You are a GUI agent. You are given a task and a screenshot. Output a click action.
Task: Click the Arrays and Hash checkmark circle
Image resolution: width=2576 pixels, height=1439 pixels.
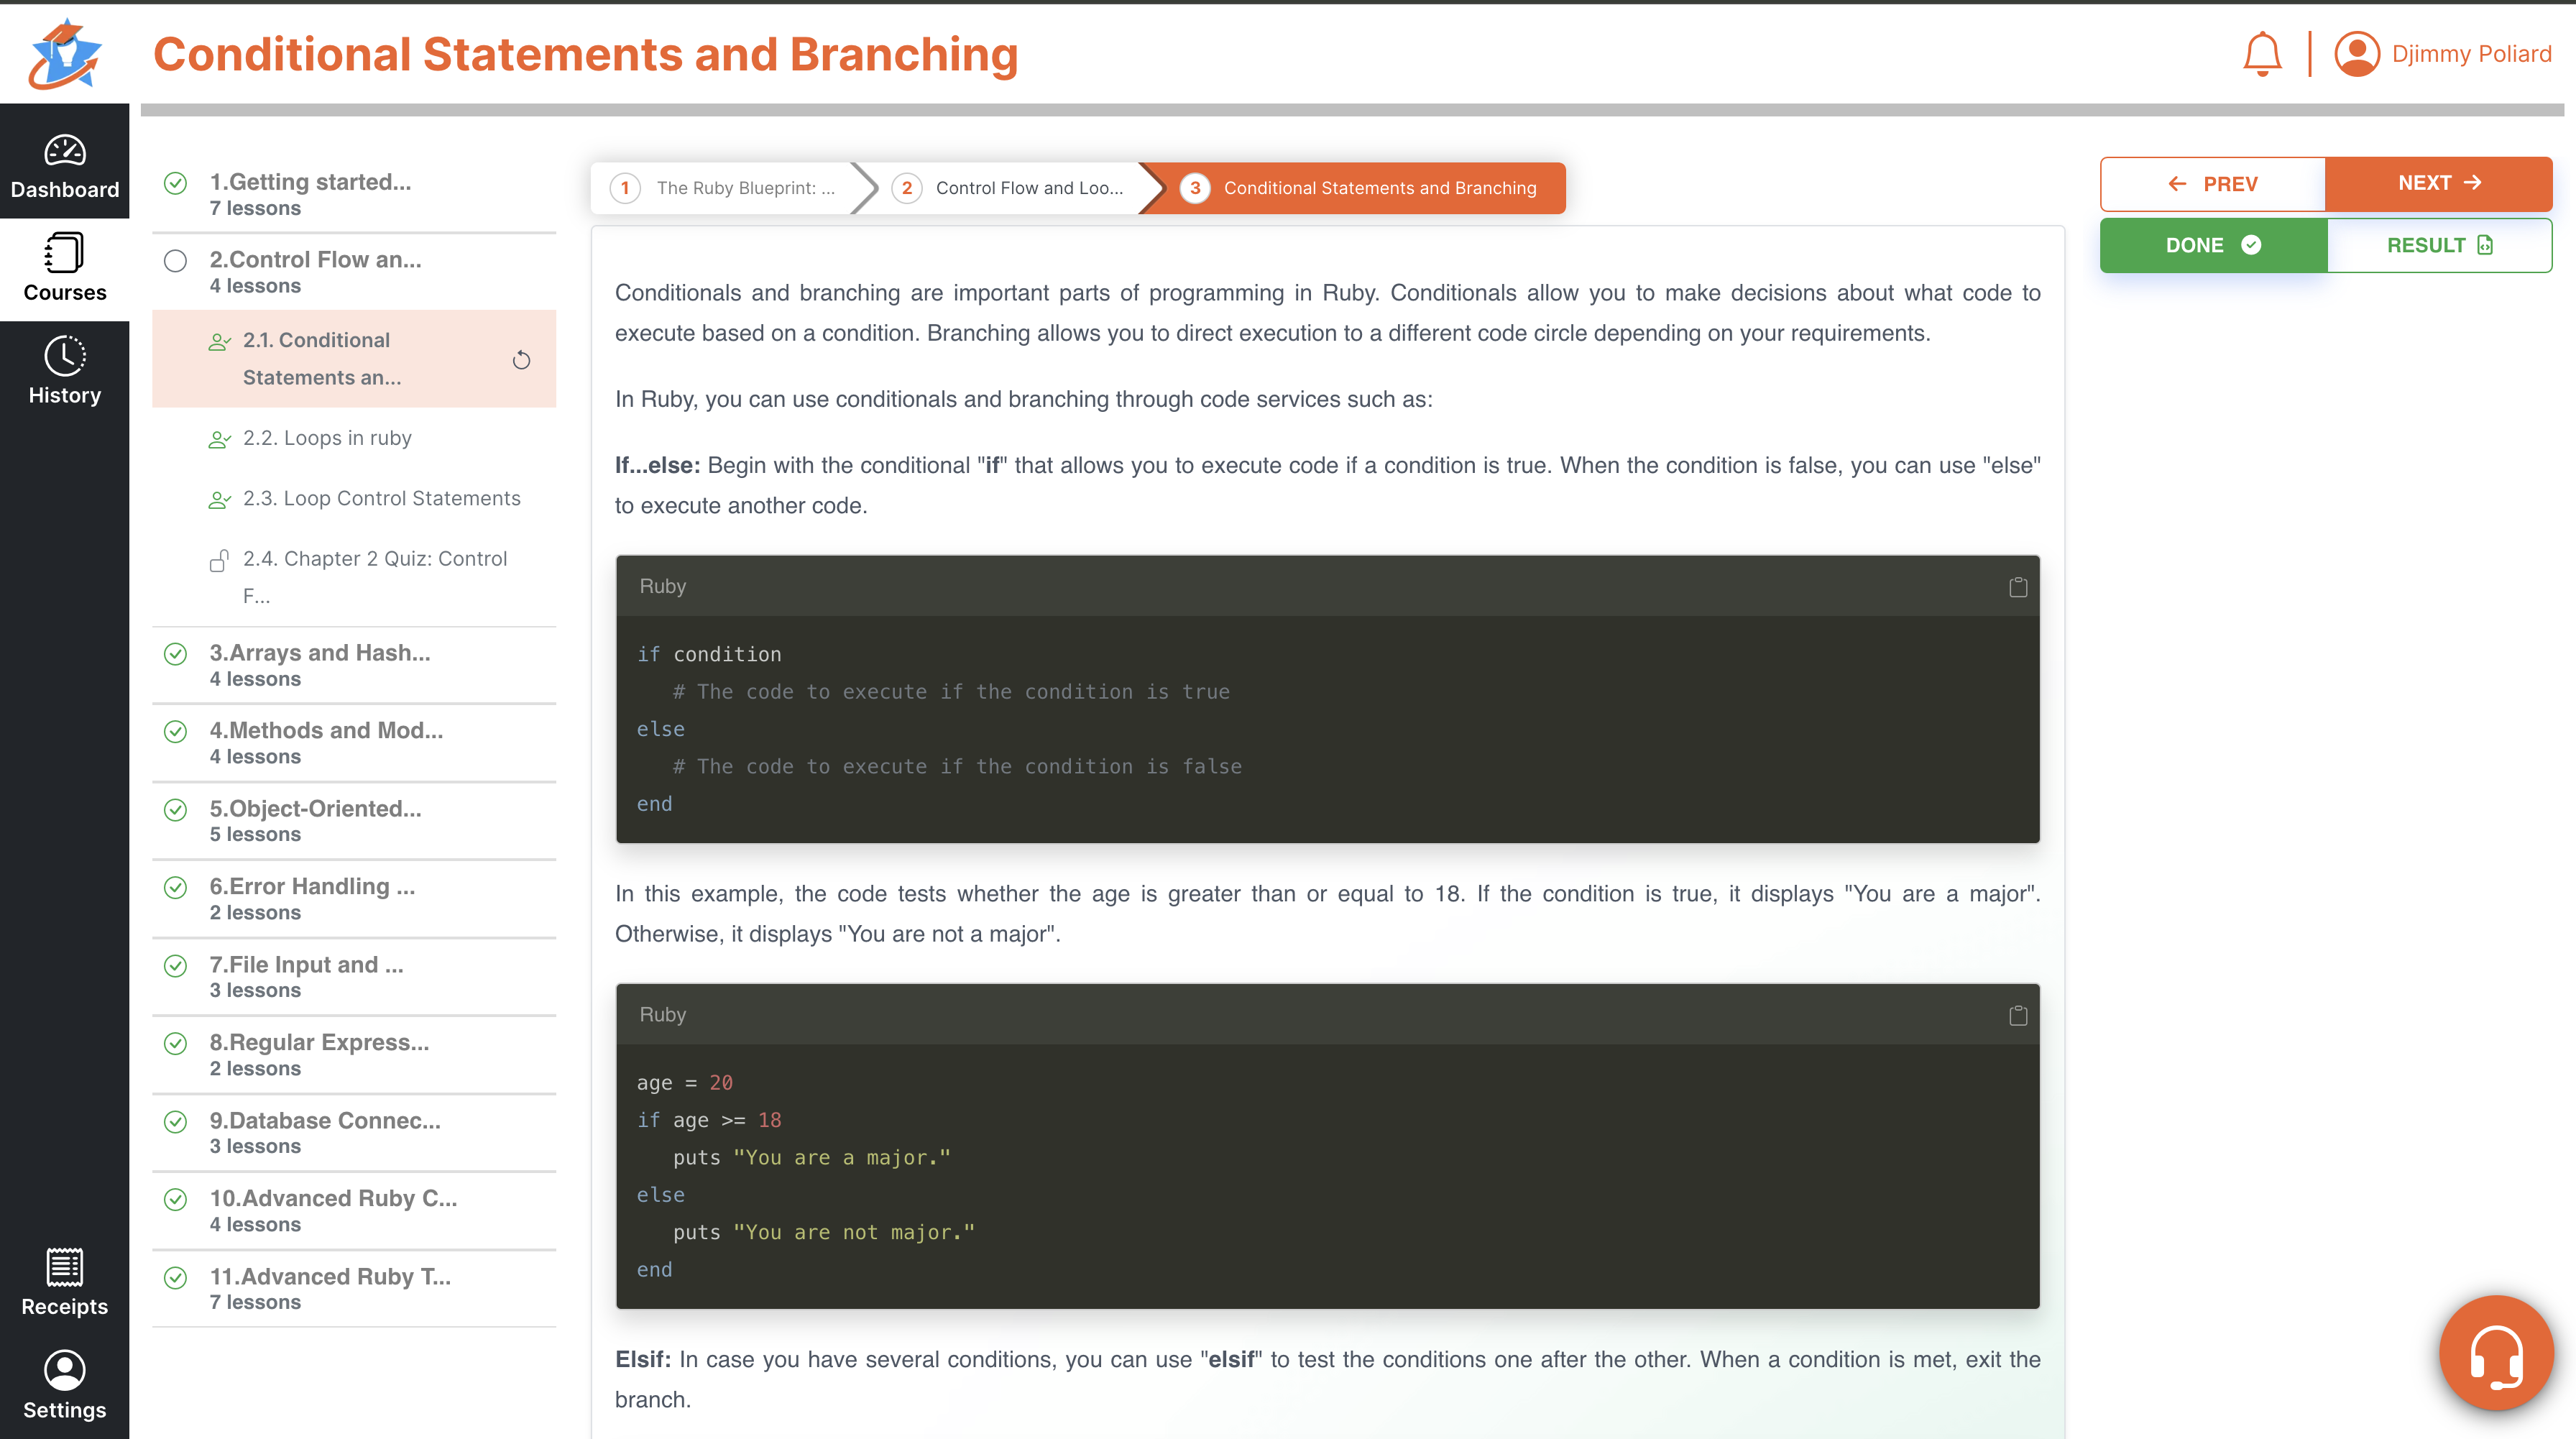click(175, 654)
